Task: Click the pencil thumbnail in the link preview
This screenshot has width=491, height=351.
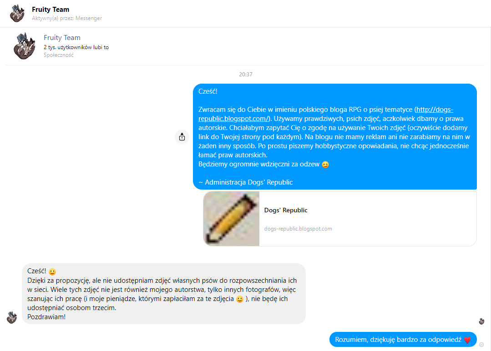Action: coord(232,219)
